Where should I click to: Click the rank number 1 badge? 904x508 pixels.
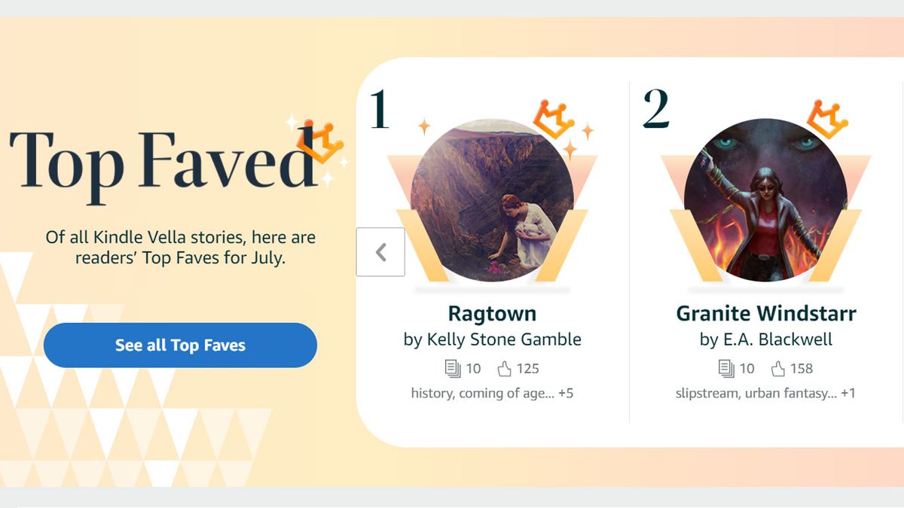[379, 109]
